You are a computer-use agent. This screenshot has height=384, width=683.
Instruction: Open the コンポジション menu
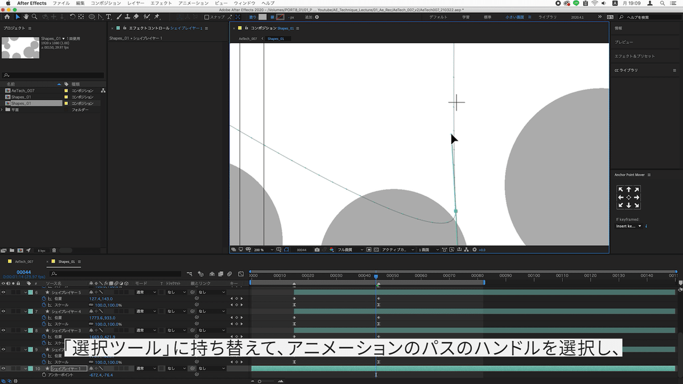105,3
